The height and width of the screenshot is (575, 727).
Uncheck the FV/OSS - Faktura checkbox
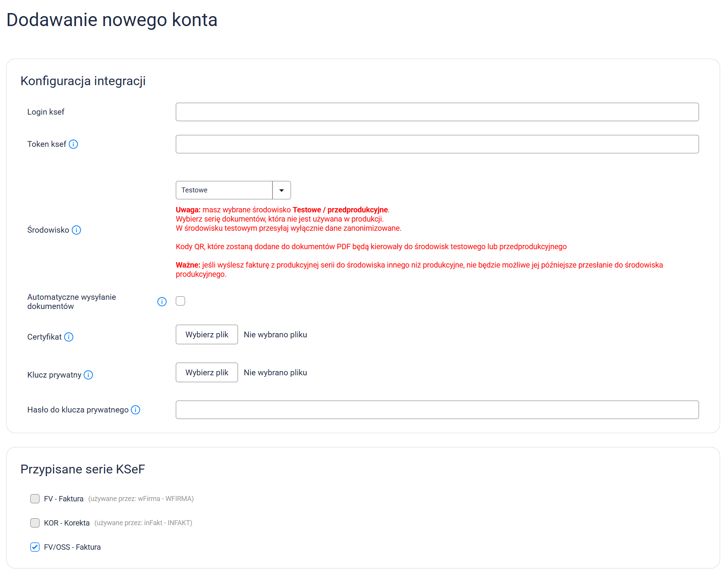(35, 547)
